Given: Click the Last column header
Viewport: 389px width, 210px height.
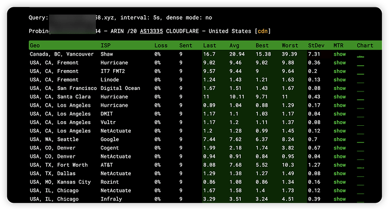Looking at the screenshot, I should [x=209, y=45].
